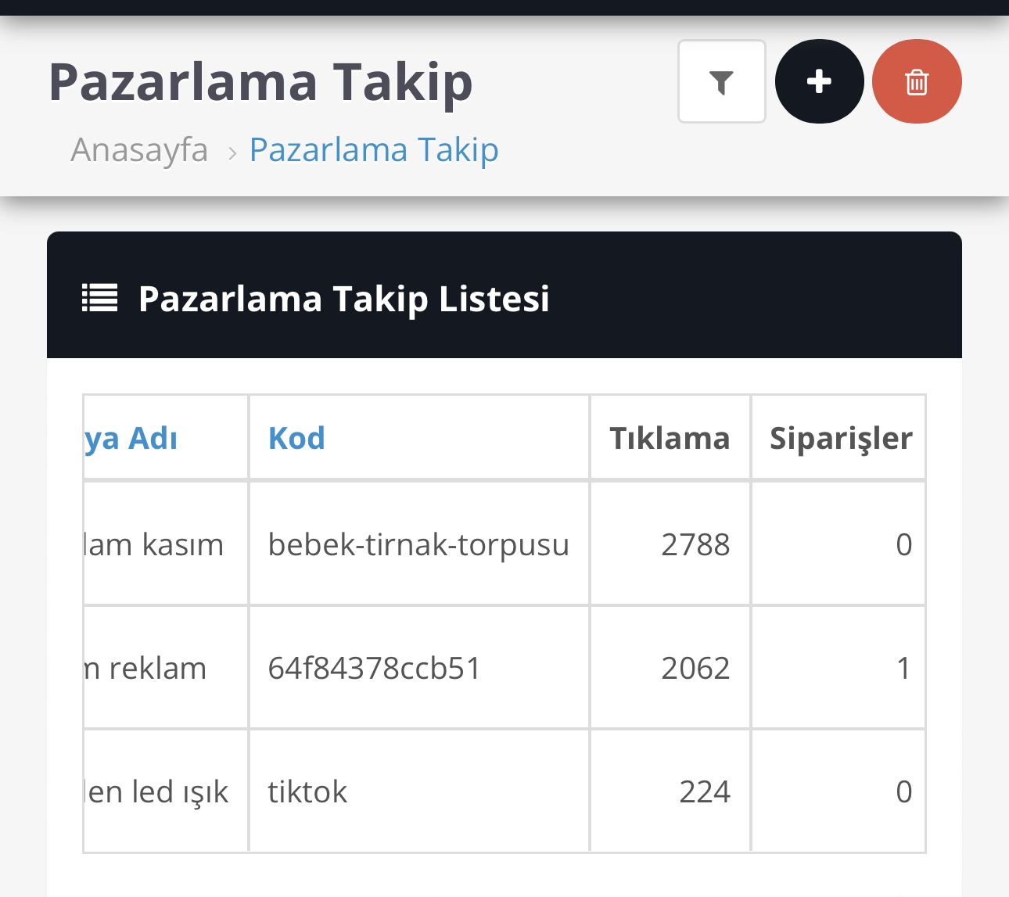1009x897 pixels.
Task: Click the red trash delete button
Action: 917,81
